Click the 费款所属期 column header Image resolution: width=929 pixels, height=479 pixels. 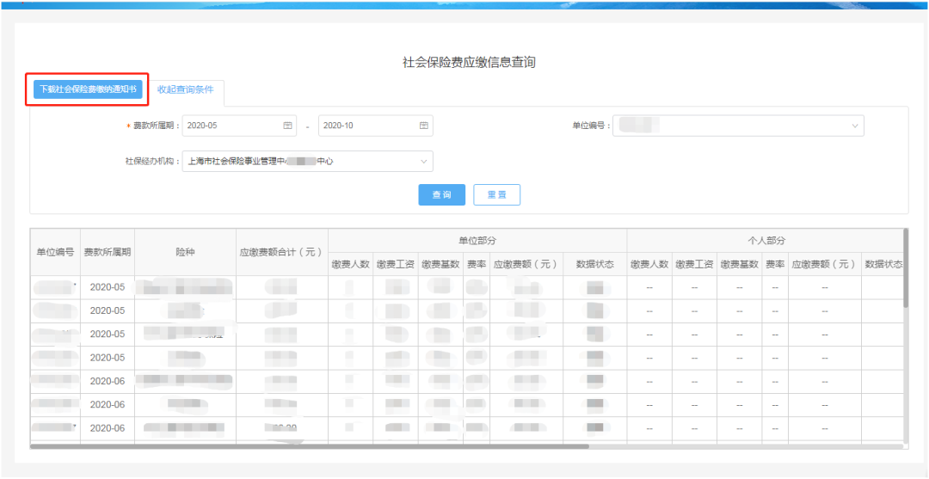[x=108, y=252]
